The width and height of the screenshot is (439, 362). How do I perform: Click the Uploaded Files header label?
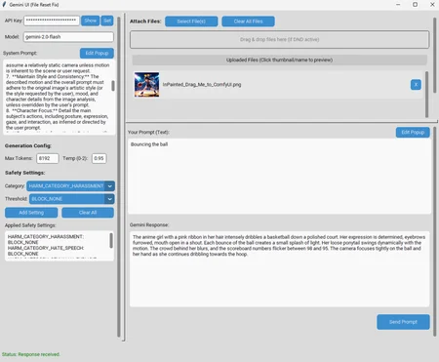click(x=279, y=60)
